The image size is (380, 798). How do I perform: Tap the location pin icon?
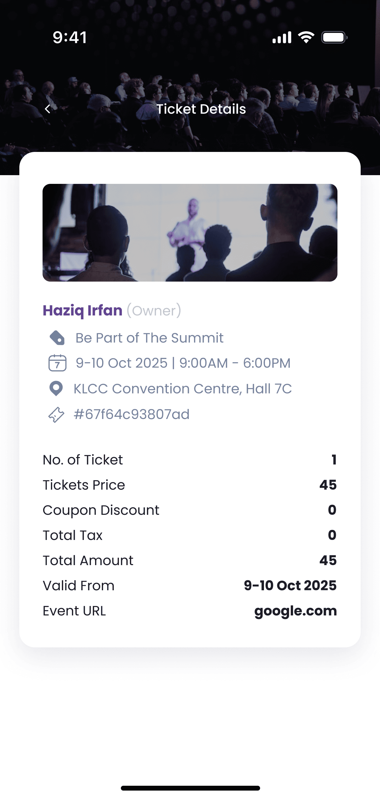pos(56,388)
